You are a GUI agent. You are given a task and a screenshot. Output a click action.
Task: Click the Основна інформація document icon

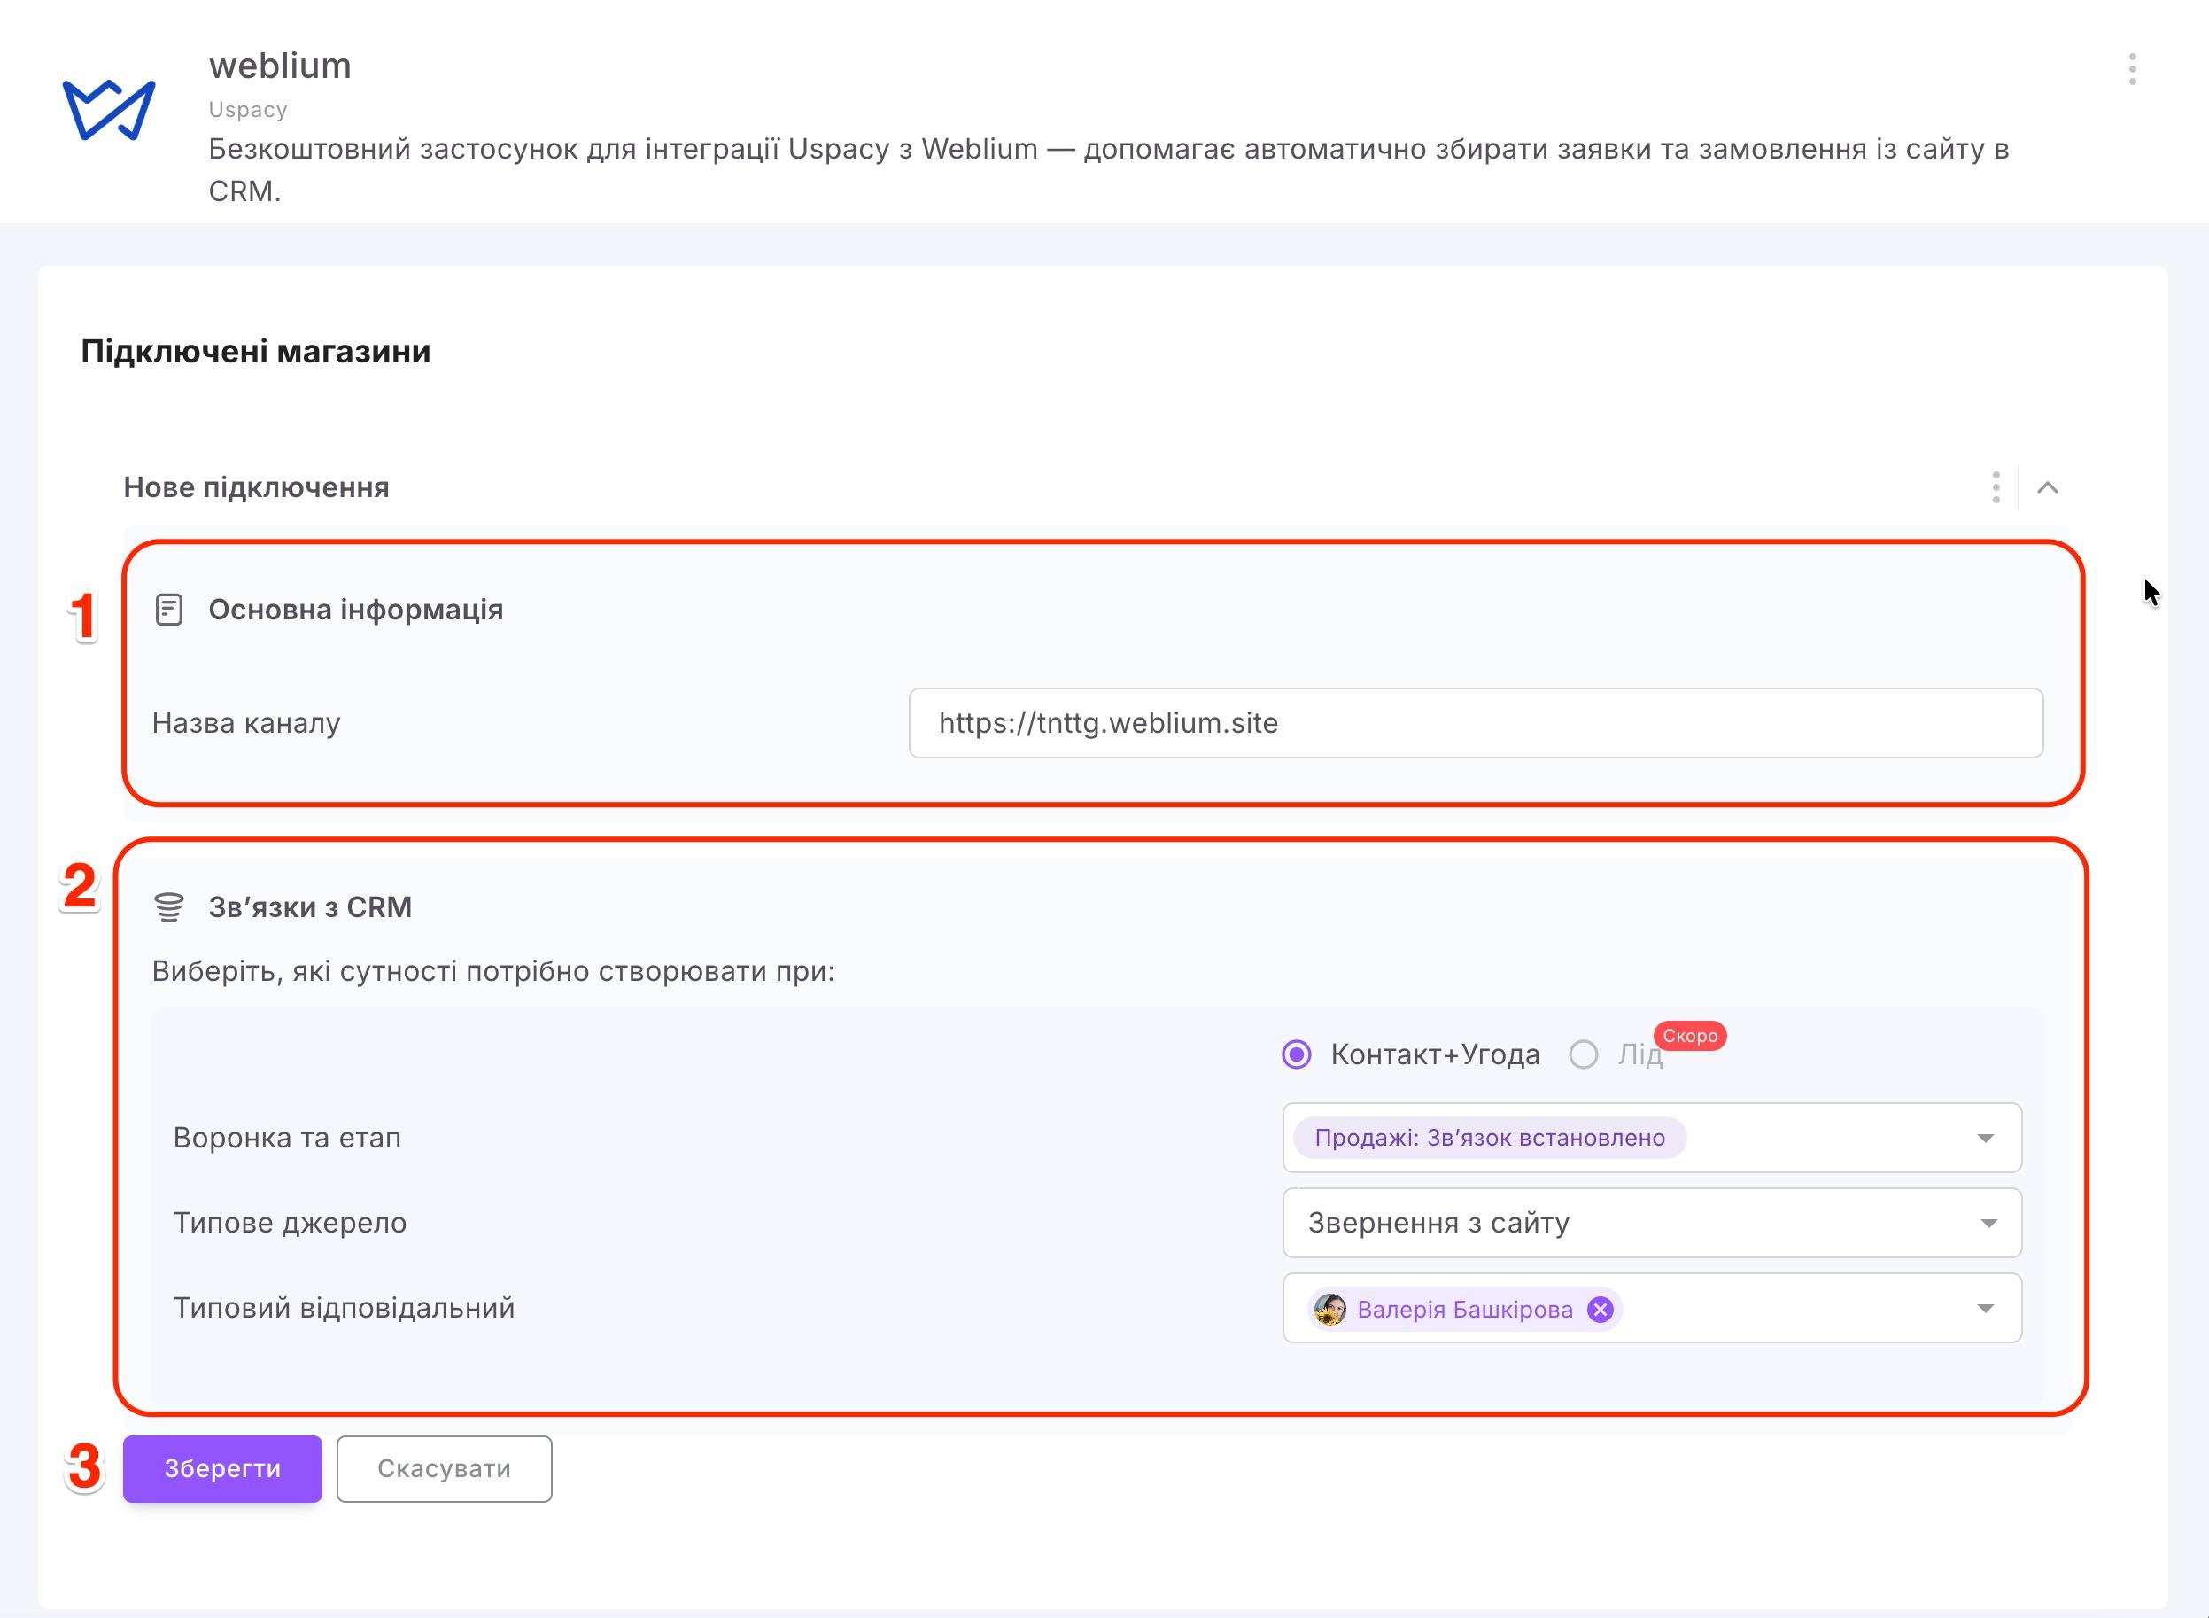169,611
